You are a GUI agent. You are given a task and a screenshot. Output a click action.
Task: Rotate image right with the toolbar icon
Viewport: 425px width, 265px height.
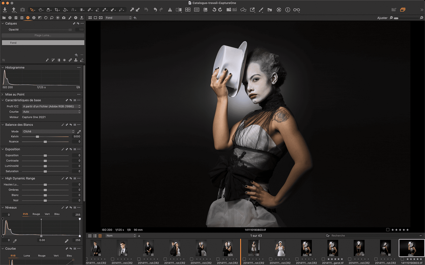coord(220,10)
